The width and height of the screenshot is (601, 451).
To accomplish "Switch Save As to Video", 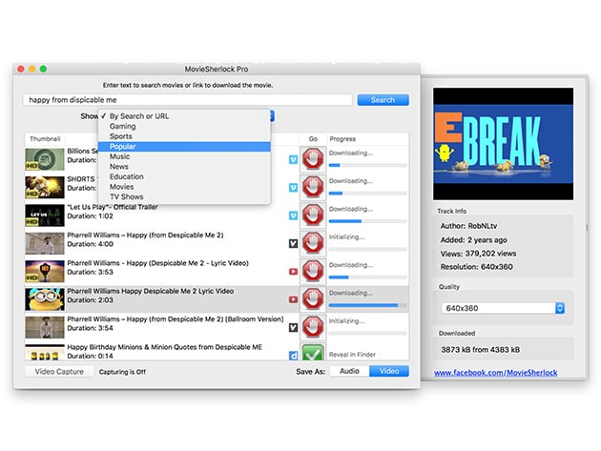I will coord(389,371).
